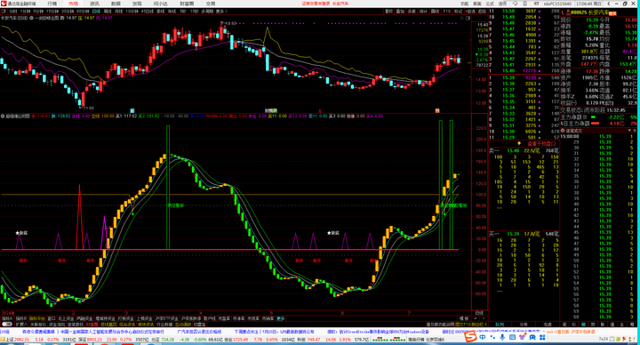The height and width of the screenshot is (345, 640).
Task: Expand the 更多 indicator tabs
Action: point(281,318)
